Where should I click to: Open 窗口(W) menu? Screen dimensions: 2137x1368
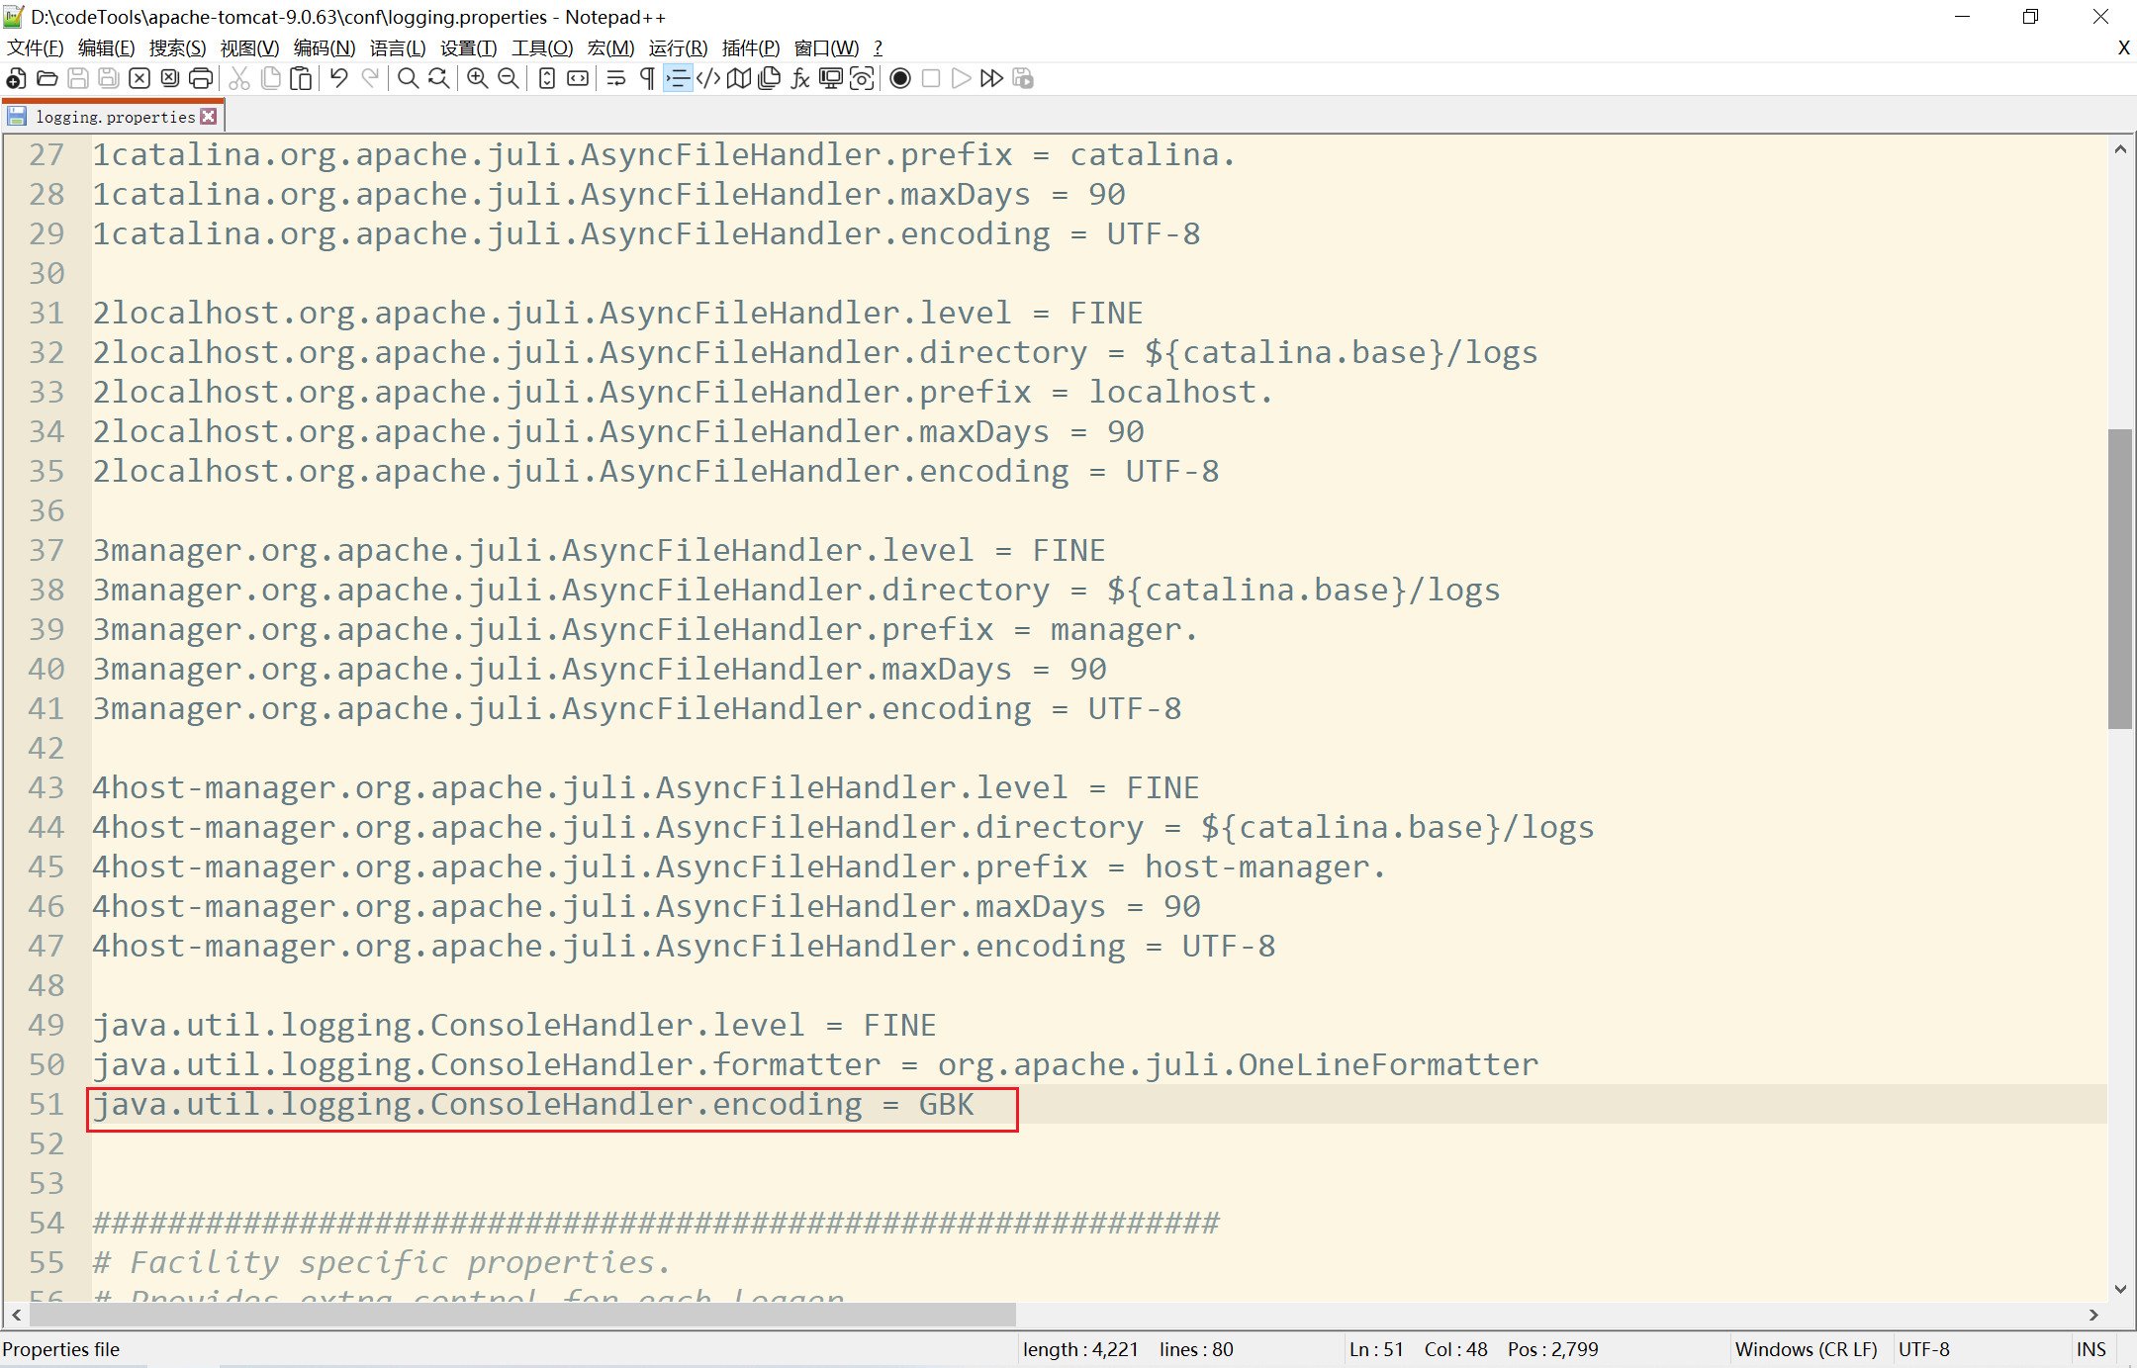pyautogui.click(x=826, y=48)
